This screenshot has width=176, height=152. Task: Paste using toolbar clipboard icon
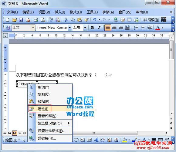80,20
